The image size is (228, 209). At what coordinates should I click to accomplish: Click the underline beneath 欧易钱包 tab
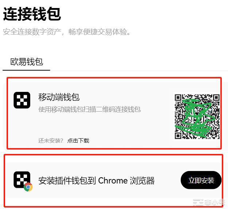pyautogui.click(x=26, y=70)
